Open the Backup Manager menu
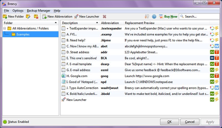Screen dimensions: 222x128 click(39, 10)
